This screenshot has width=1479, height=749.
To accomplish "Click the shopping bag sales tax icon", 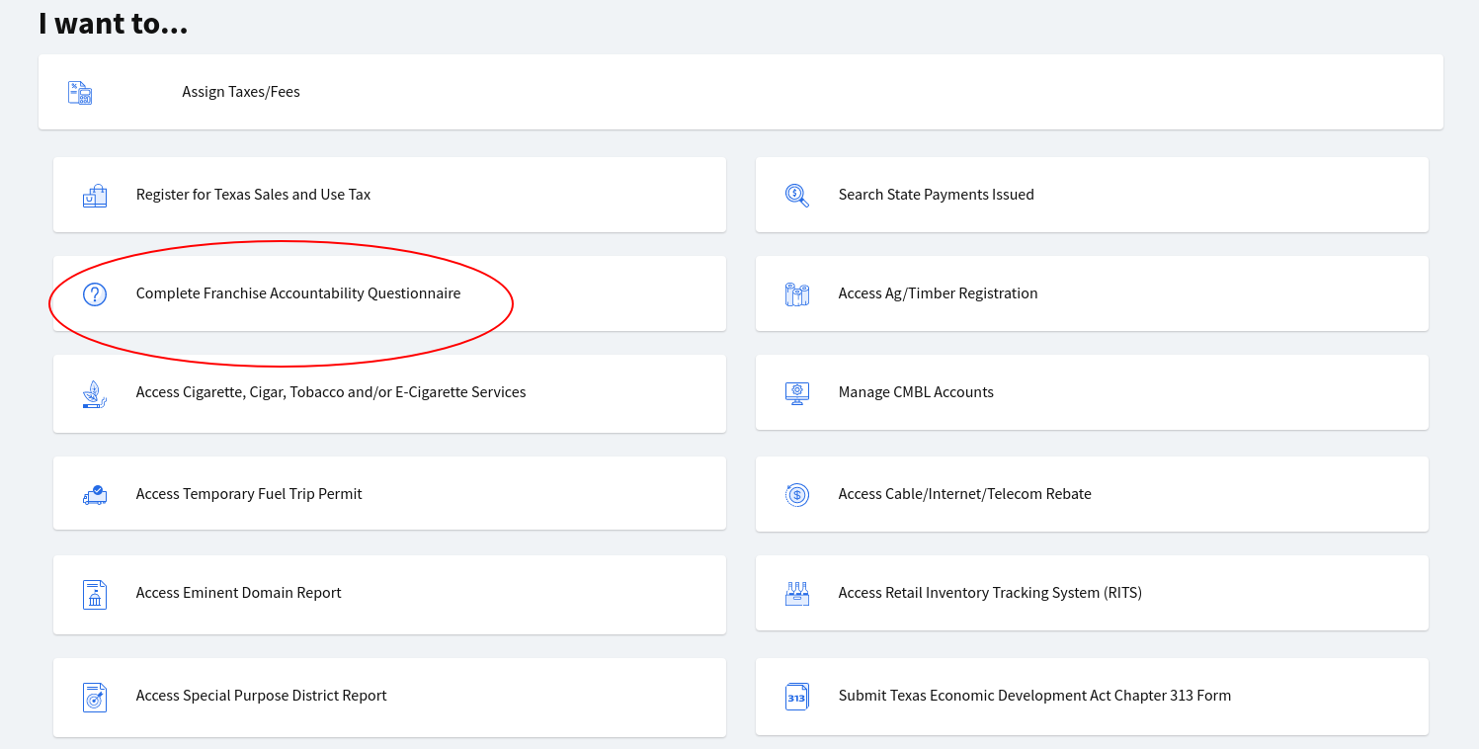I will (95, 196).
